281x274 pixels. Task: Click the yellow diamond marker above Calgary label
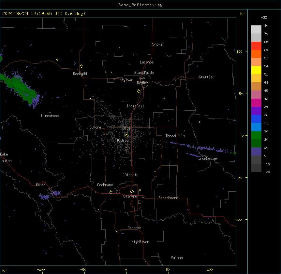tap(132, 192)
